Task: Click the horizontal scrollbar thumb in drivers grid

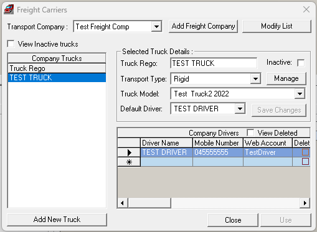Action: click(149, 203)
